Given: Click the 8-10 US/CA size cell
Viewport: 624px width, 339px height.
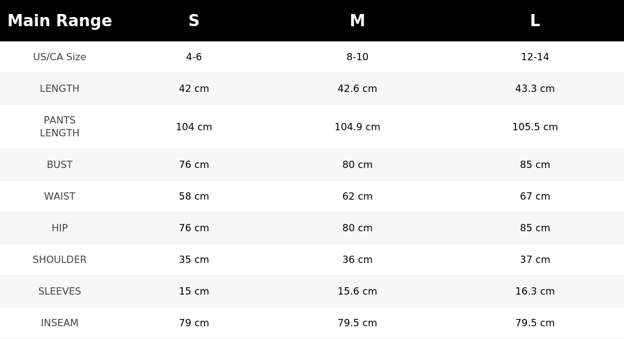Looking at the screenshot, I should [357, 57].
